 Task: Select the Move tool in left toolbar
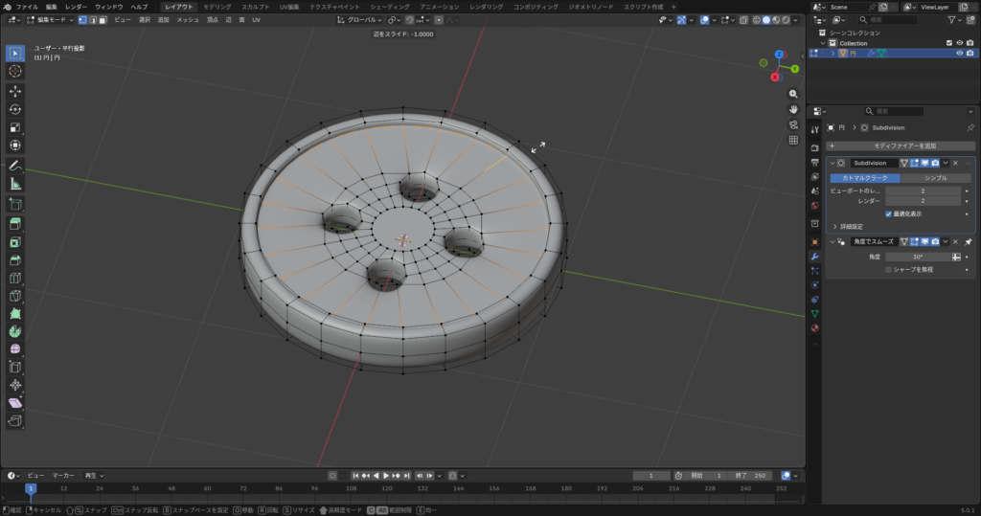pos(15,91)
